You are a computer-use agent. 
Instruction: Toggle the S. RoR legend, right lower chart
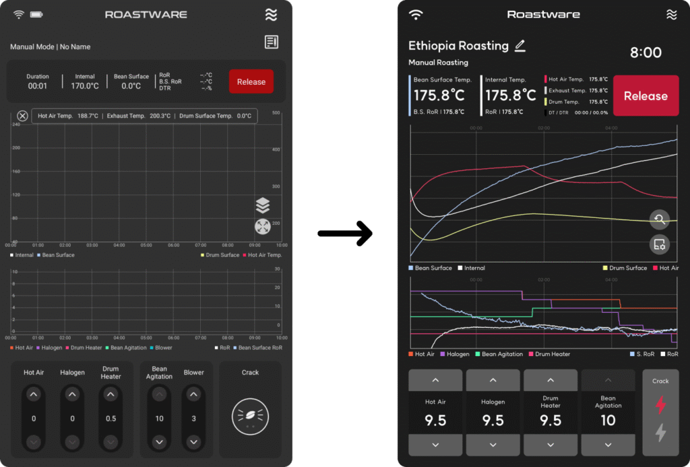click(x=642, y=354)
